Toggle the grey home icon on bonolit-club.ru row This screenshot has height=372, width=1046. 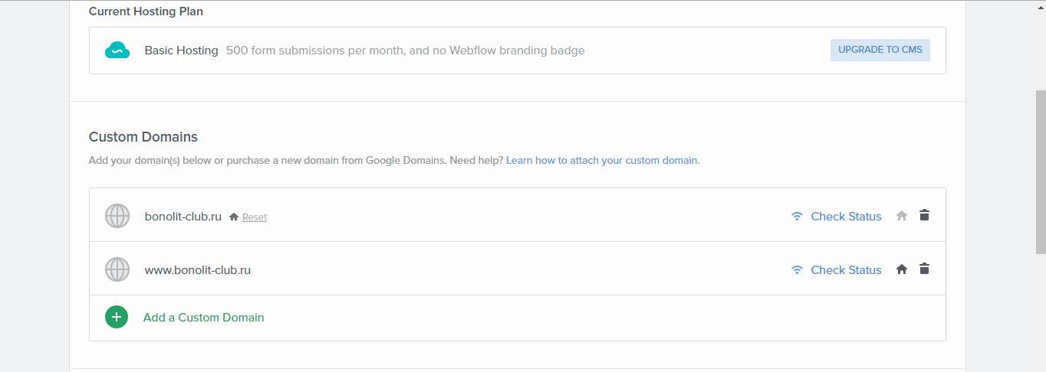tap(902, 216)
